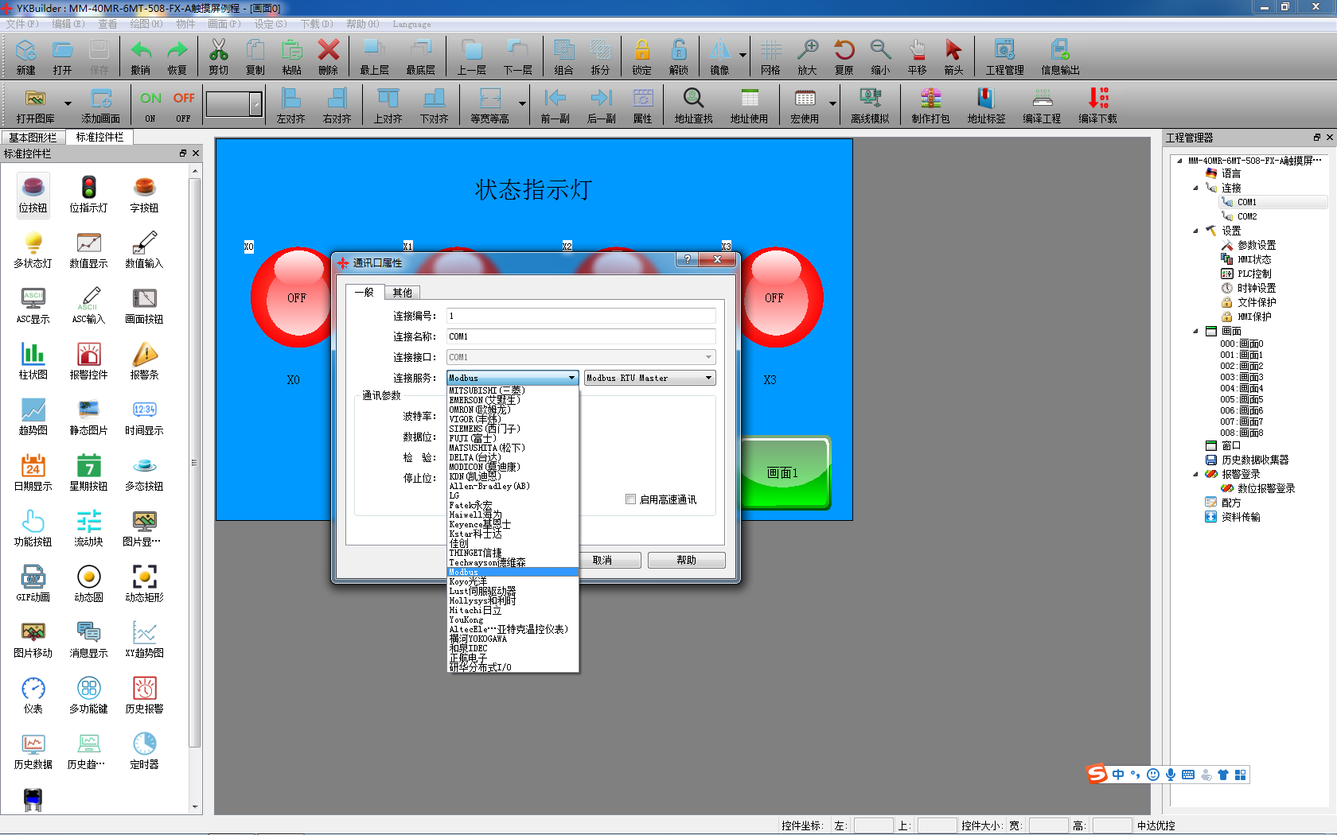Click the 工程管理 project management icon
The width and height of the screenshot is (1337, 835).
1004,56
